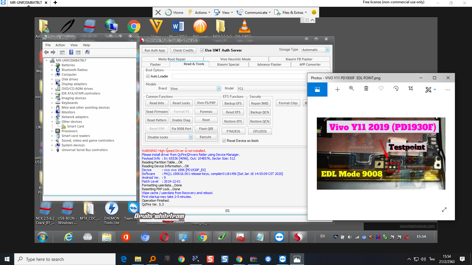Click the Read Info button
This screenshot has width=472, height=265.
[x=157, y=103]
